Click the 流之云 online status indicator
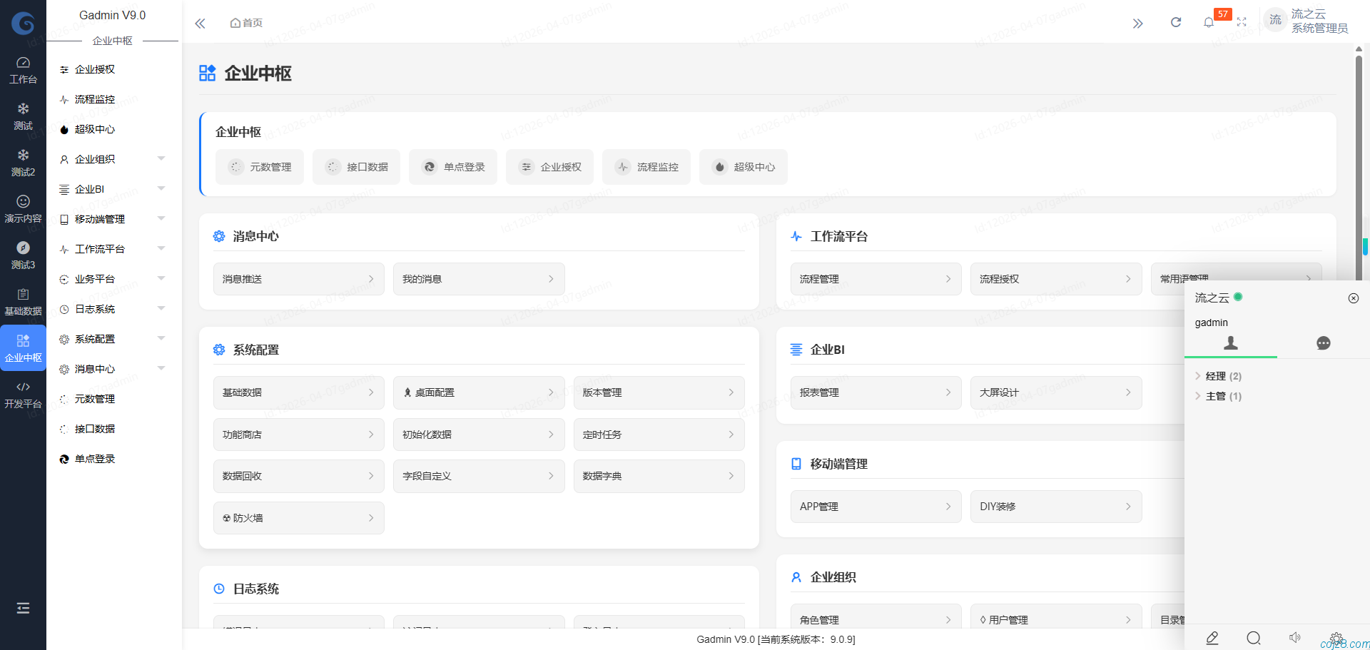 pos(1237,298)
